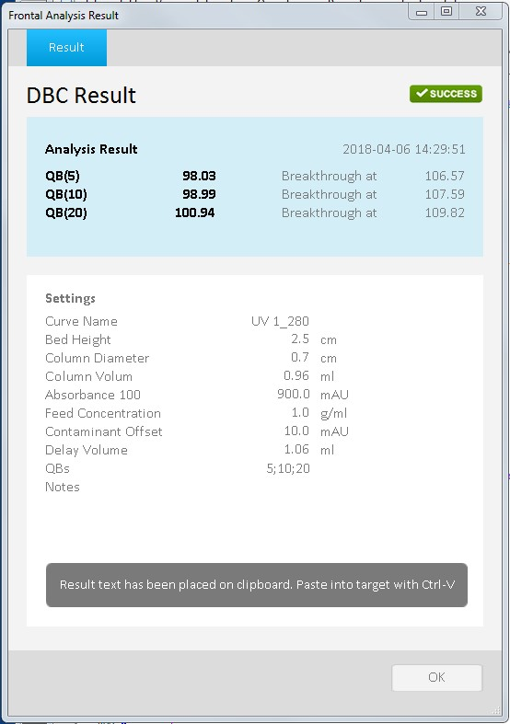
Task: Minimize the Frontal Analysis Result window
Action: point(422,12)
